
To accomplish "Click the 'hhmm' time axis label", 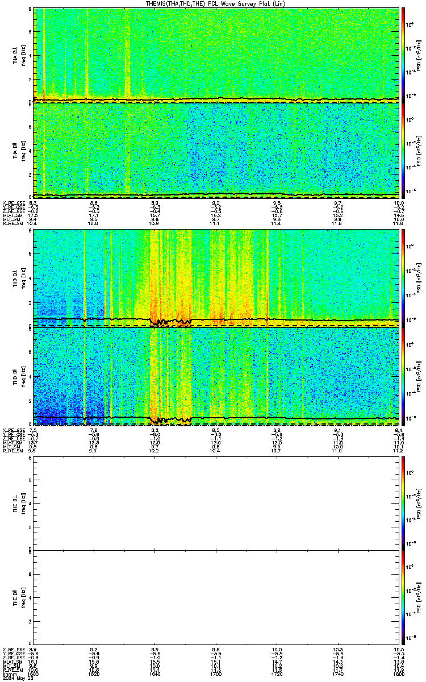I will (x=9, y=674).
